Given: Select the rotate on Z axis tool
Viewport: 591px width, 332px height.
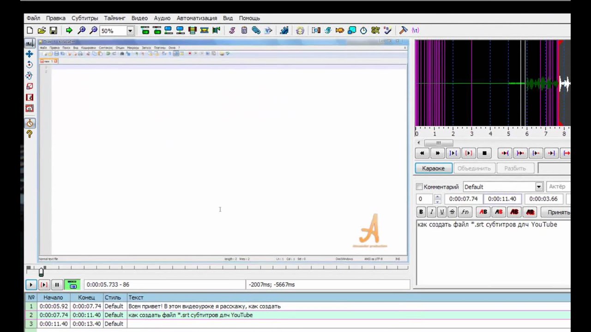Looking at the screenshot, I should pyautogui.click(x=30, y=65).
